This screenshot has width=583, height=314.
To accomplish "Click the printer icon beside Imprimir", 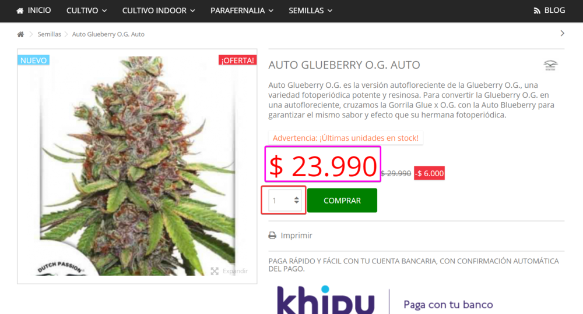I will click(x=272, y=235).
